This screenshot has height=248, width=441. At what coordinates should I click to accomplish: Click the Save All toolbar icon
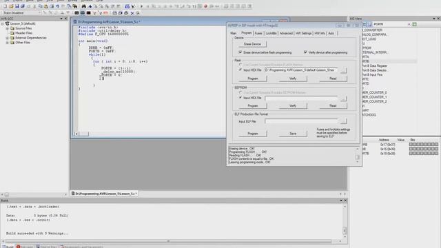pyautogui.click(x=23, y=6)
